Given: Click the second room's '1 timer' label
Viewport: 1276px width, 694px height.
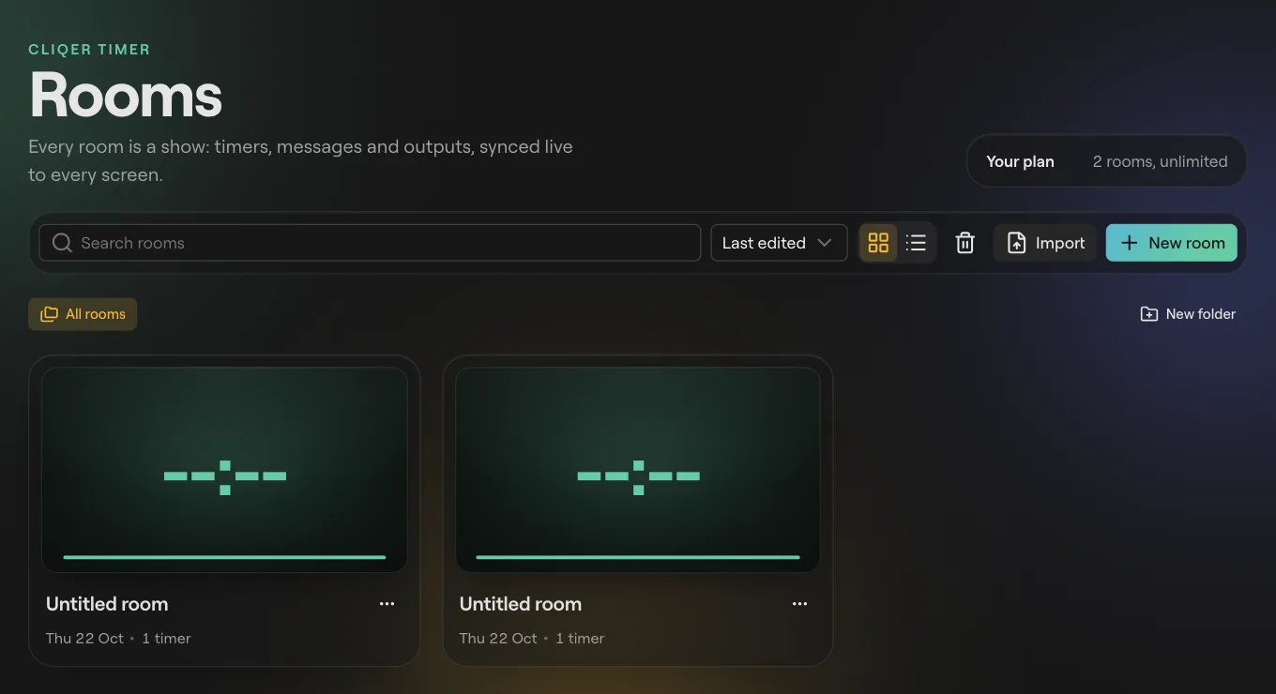Looking at the screenshot, I should point(580,638).
